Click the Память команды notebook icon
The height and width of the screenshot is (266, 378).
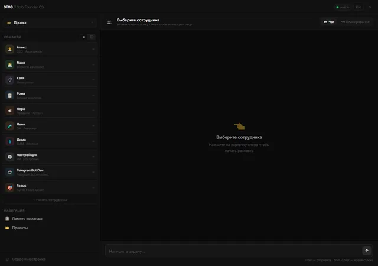click(x=7, y=219)
